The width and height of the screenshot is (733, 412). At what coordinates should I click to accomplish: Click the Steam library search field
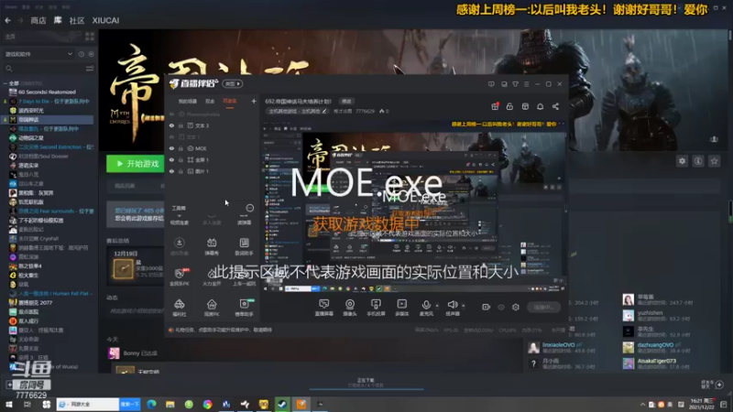pos(43,69)
